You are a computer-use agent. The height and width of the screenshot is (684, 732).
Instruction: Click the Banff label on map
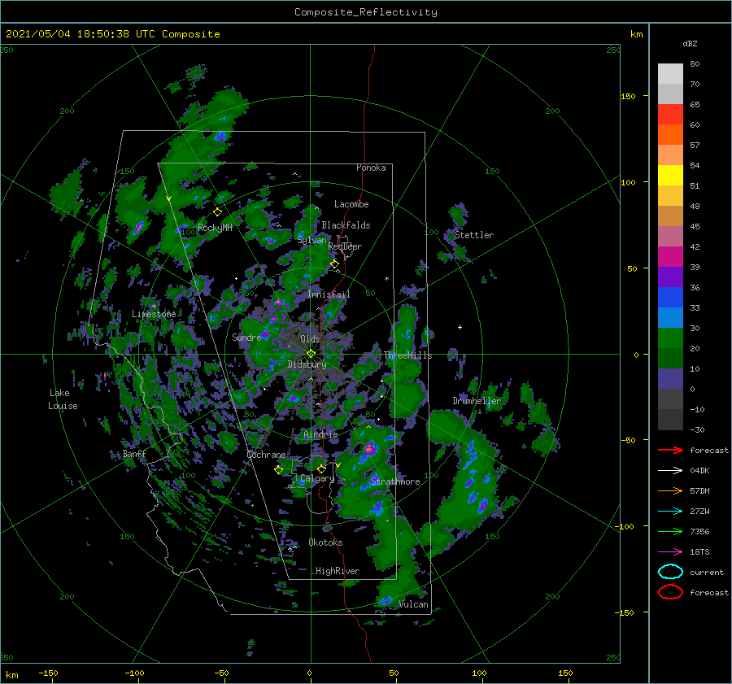pyautogui.click(x=134, y=453)
